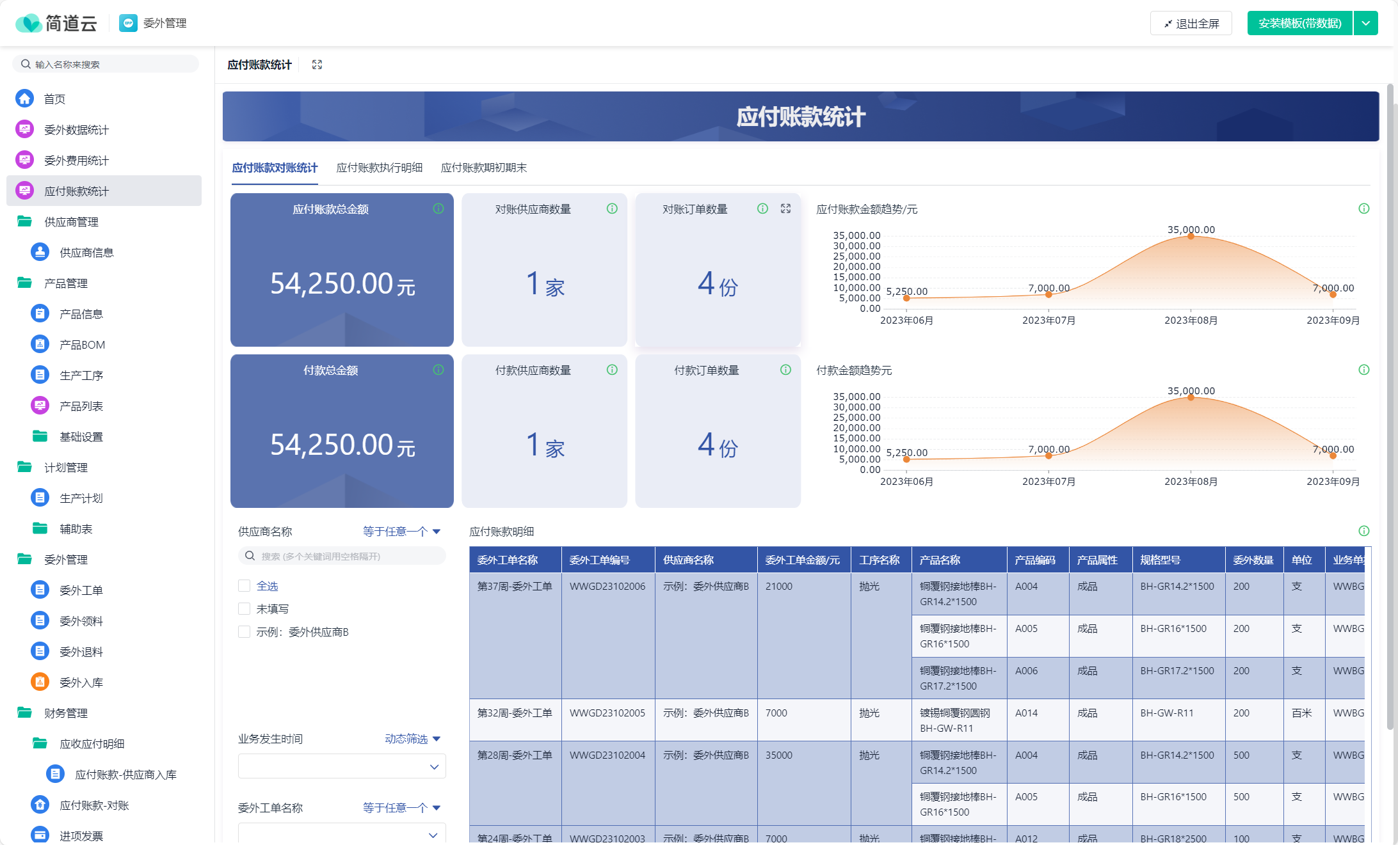Click the 退出全屏 button
Image resolution: width=1398 pixels, height=845 pixels.
pyautogui.click(x=1191, y=24)
